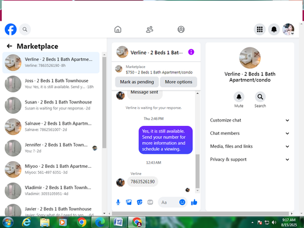Viewport: 304px width, 228px height.
Task: Open Microsoft Edge from taskbar
Action: click(x=100, y=223)
